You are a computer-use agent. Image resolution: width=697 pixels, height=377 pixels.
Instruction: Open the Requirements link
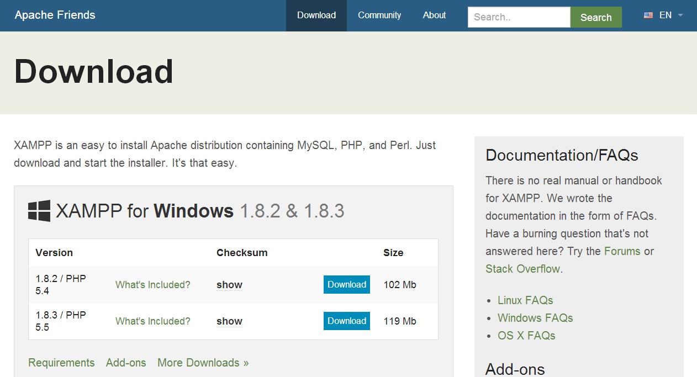point(61,363)
